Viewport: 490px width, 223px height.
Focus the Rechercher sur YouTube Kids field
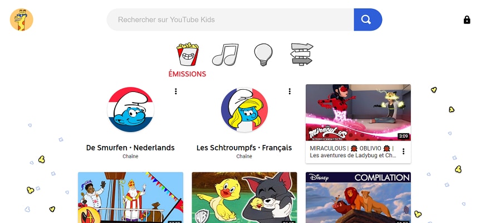231,20
